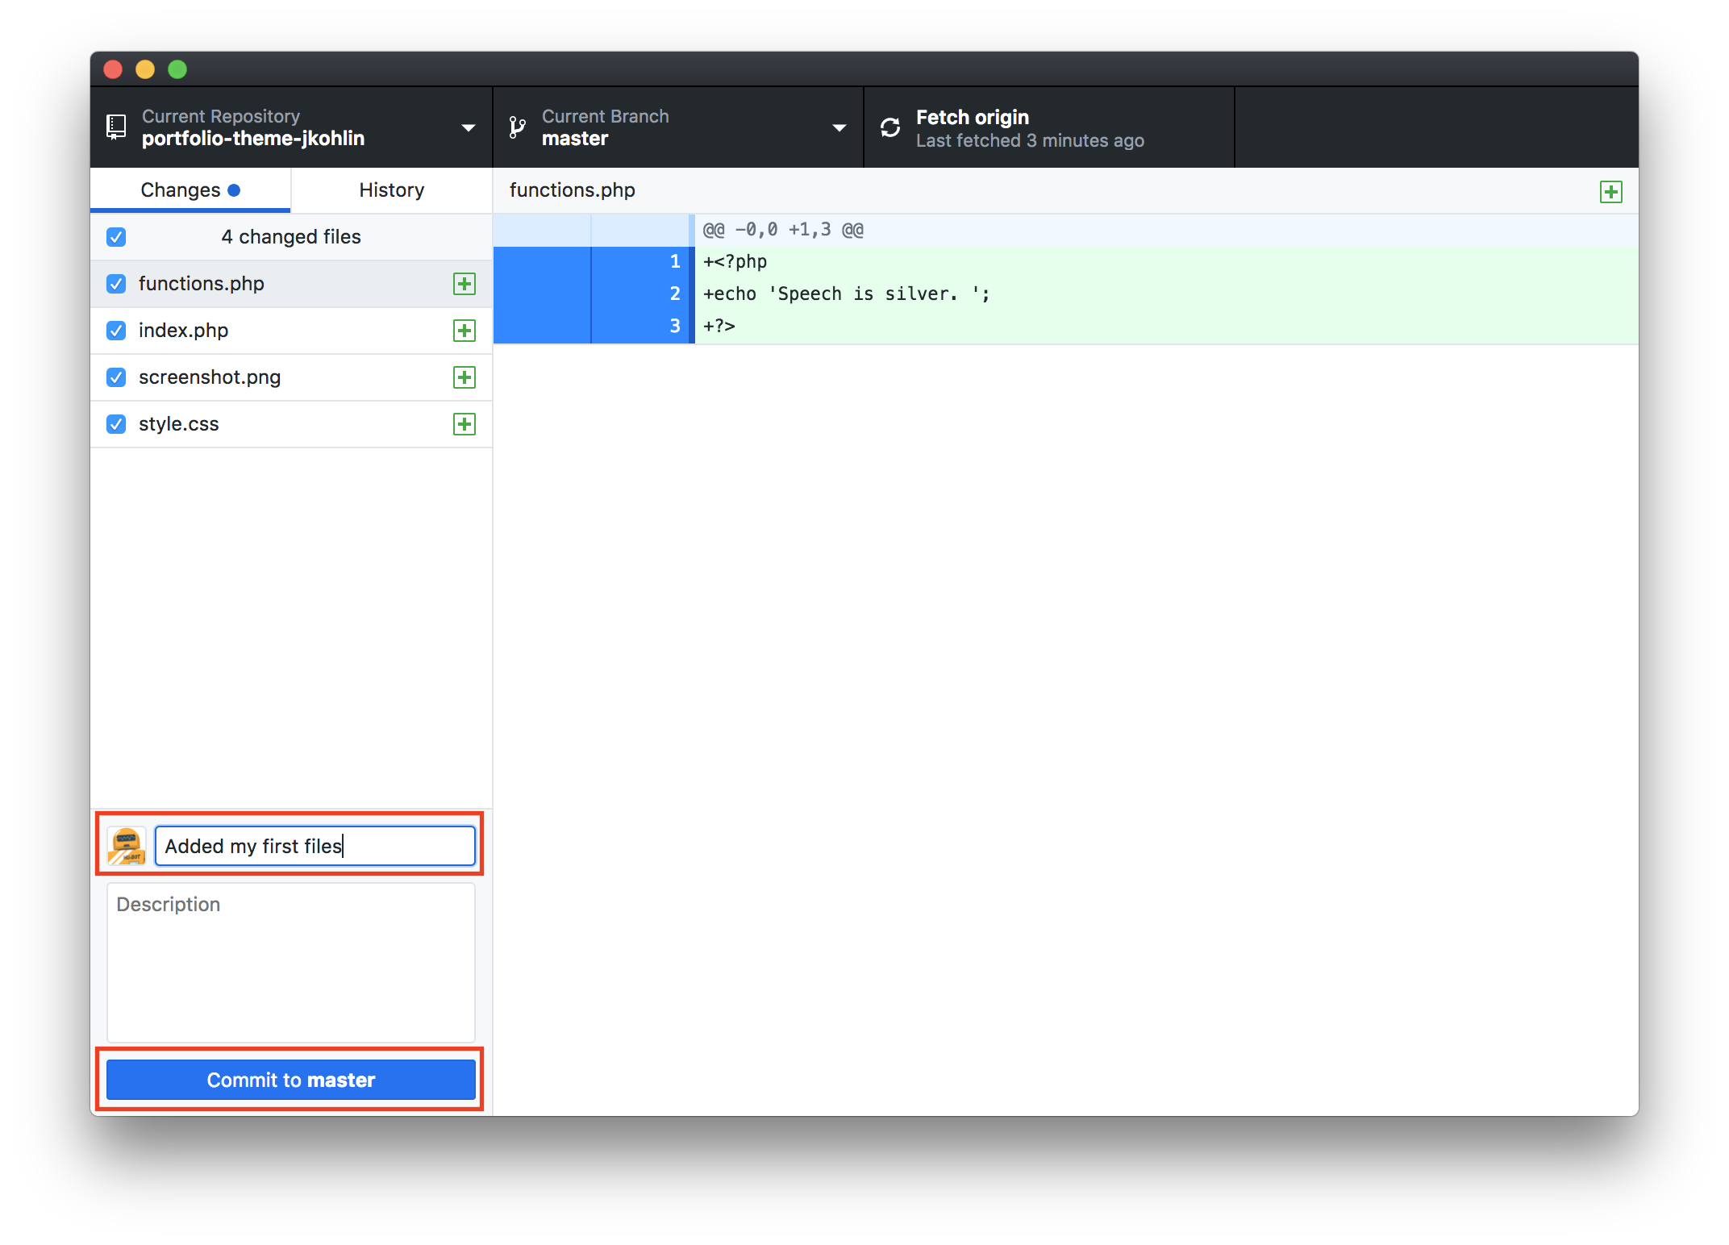Click the git branch icon
Image resolution: width=1729 pixels, height=1245 pixels.
click(x=517, y=127)
